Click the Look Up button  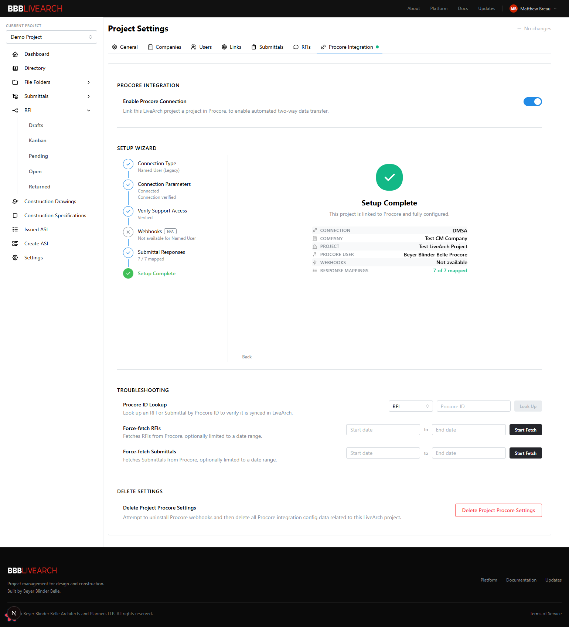click(x=528, y=406)
